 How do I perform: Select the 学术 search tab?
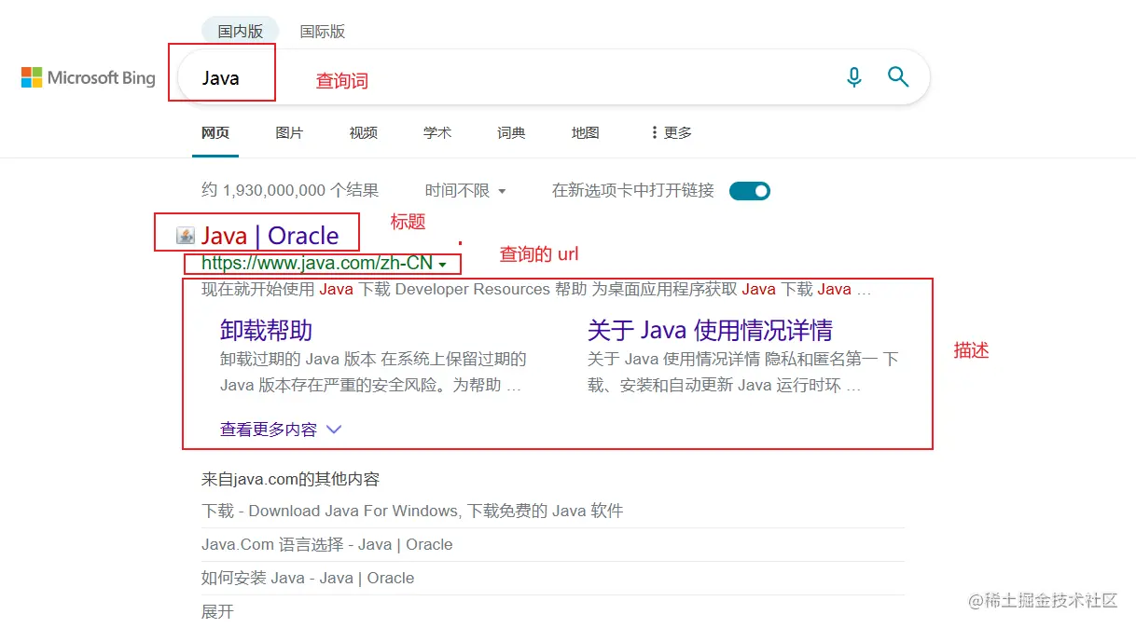click(x=437, y=133)
